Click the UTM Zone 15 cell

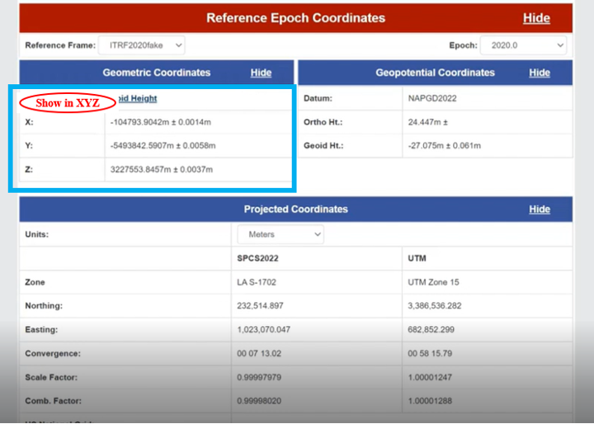click(x=433, y=282)
